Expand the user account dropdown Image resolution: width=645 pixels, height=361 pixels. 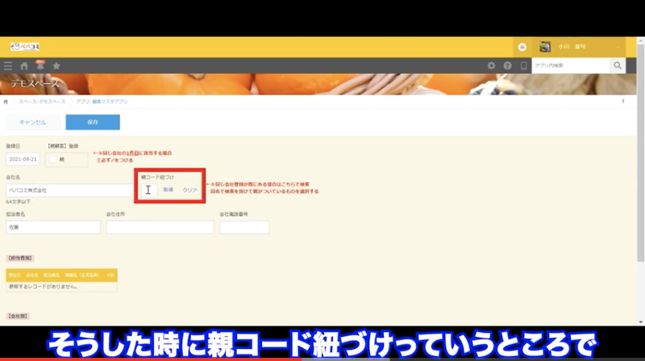click(618, 47)
